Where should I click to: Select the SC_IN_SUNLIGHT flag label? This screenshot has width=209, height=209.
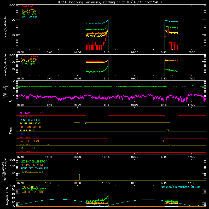pos(30,123)
